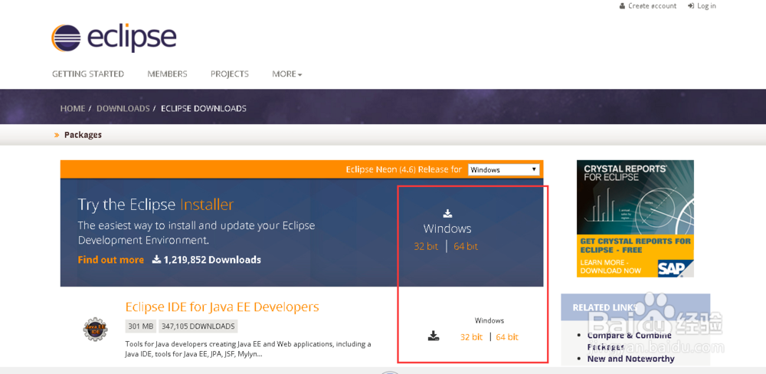Download the installer 64 bit version

pos(466,247)
